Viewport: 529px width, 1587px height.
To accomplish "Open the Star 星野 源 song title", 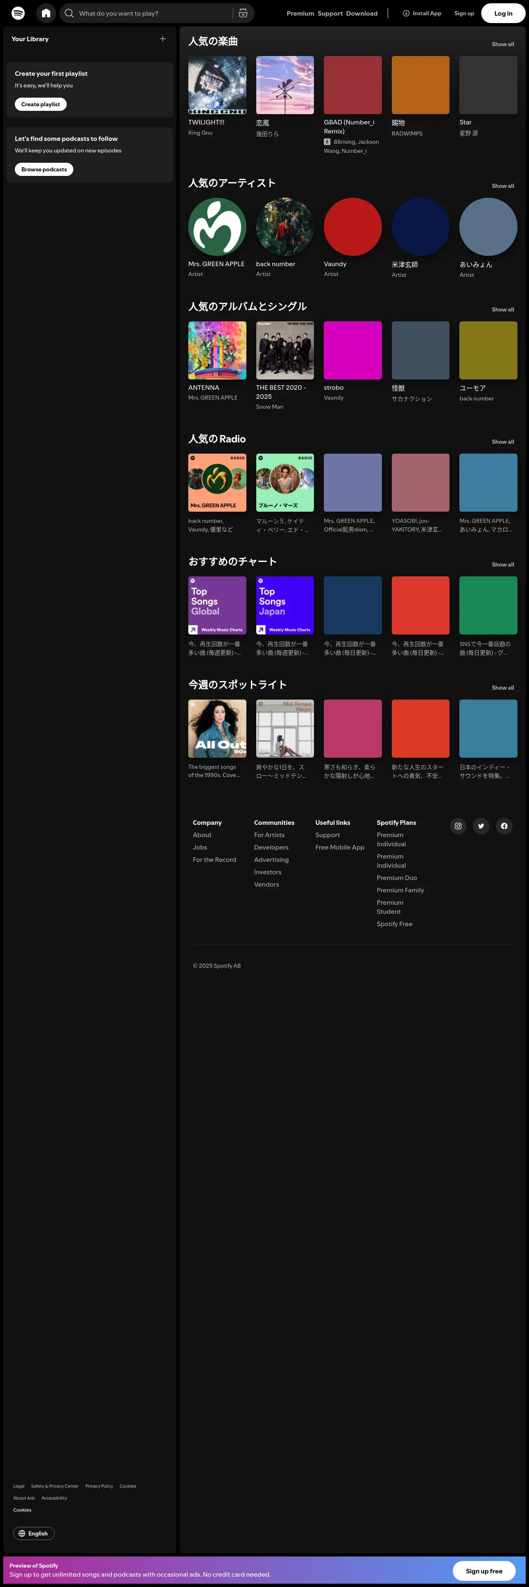I will pyautogui.click(x=466, y=123).
